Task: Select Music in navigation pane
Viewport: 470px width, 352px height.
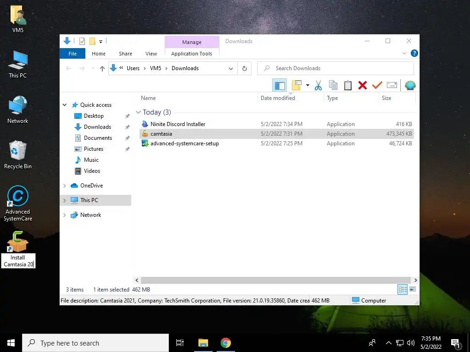Action: pos(91,160)
